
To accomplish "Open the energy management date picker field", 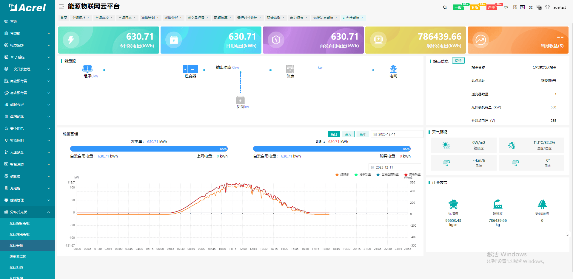I will pyautogui.click(x=397, y=134).
